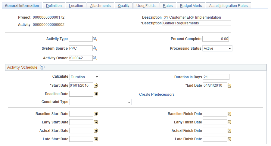Screen dimensions: 271x146
Task: Click System Source lookup magnifier
Action: pos(95,48)
